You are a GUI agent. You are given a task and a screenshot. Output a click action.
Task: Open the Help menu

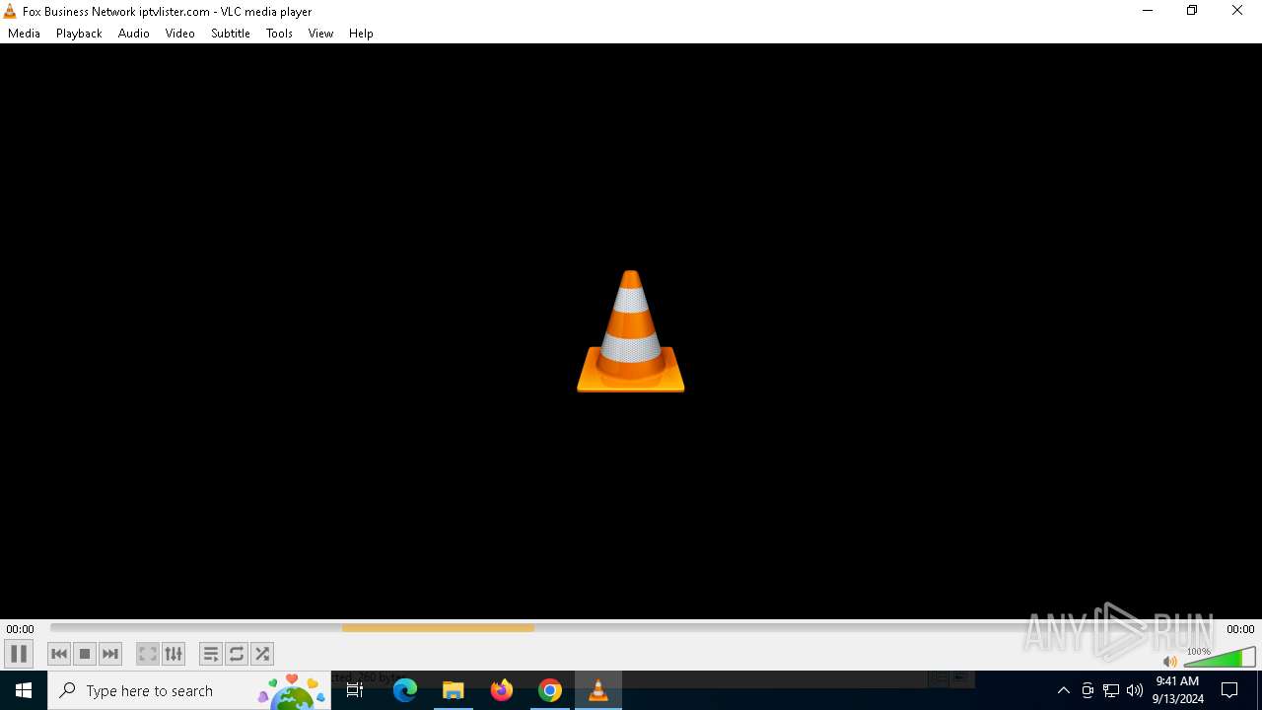click(361, 34)
